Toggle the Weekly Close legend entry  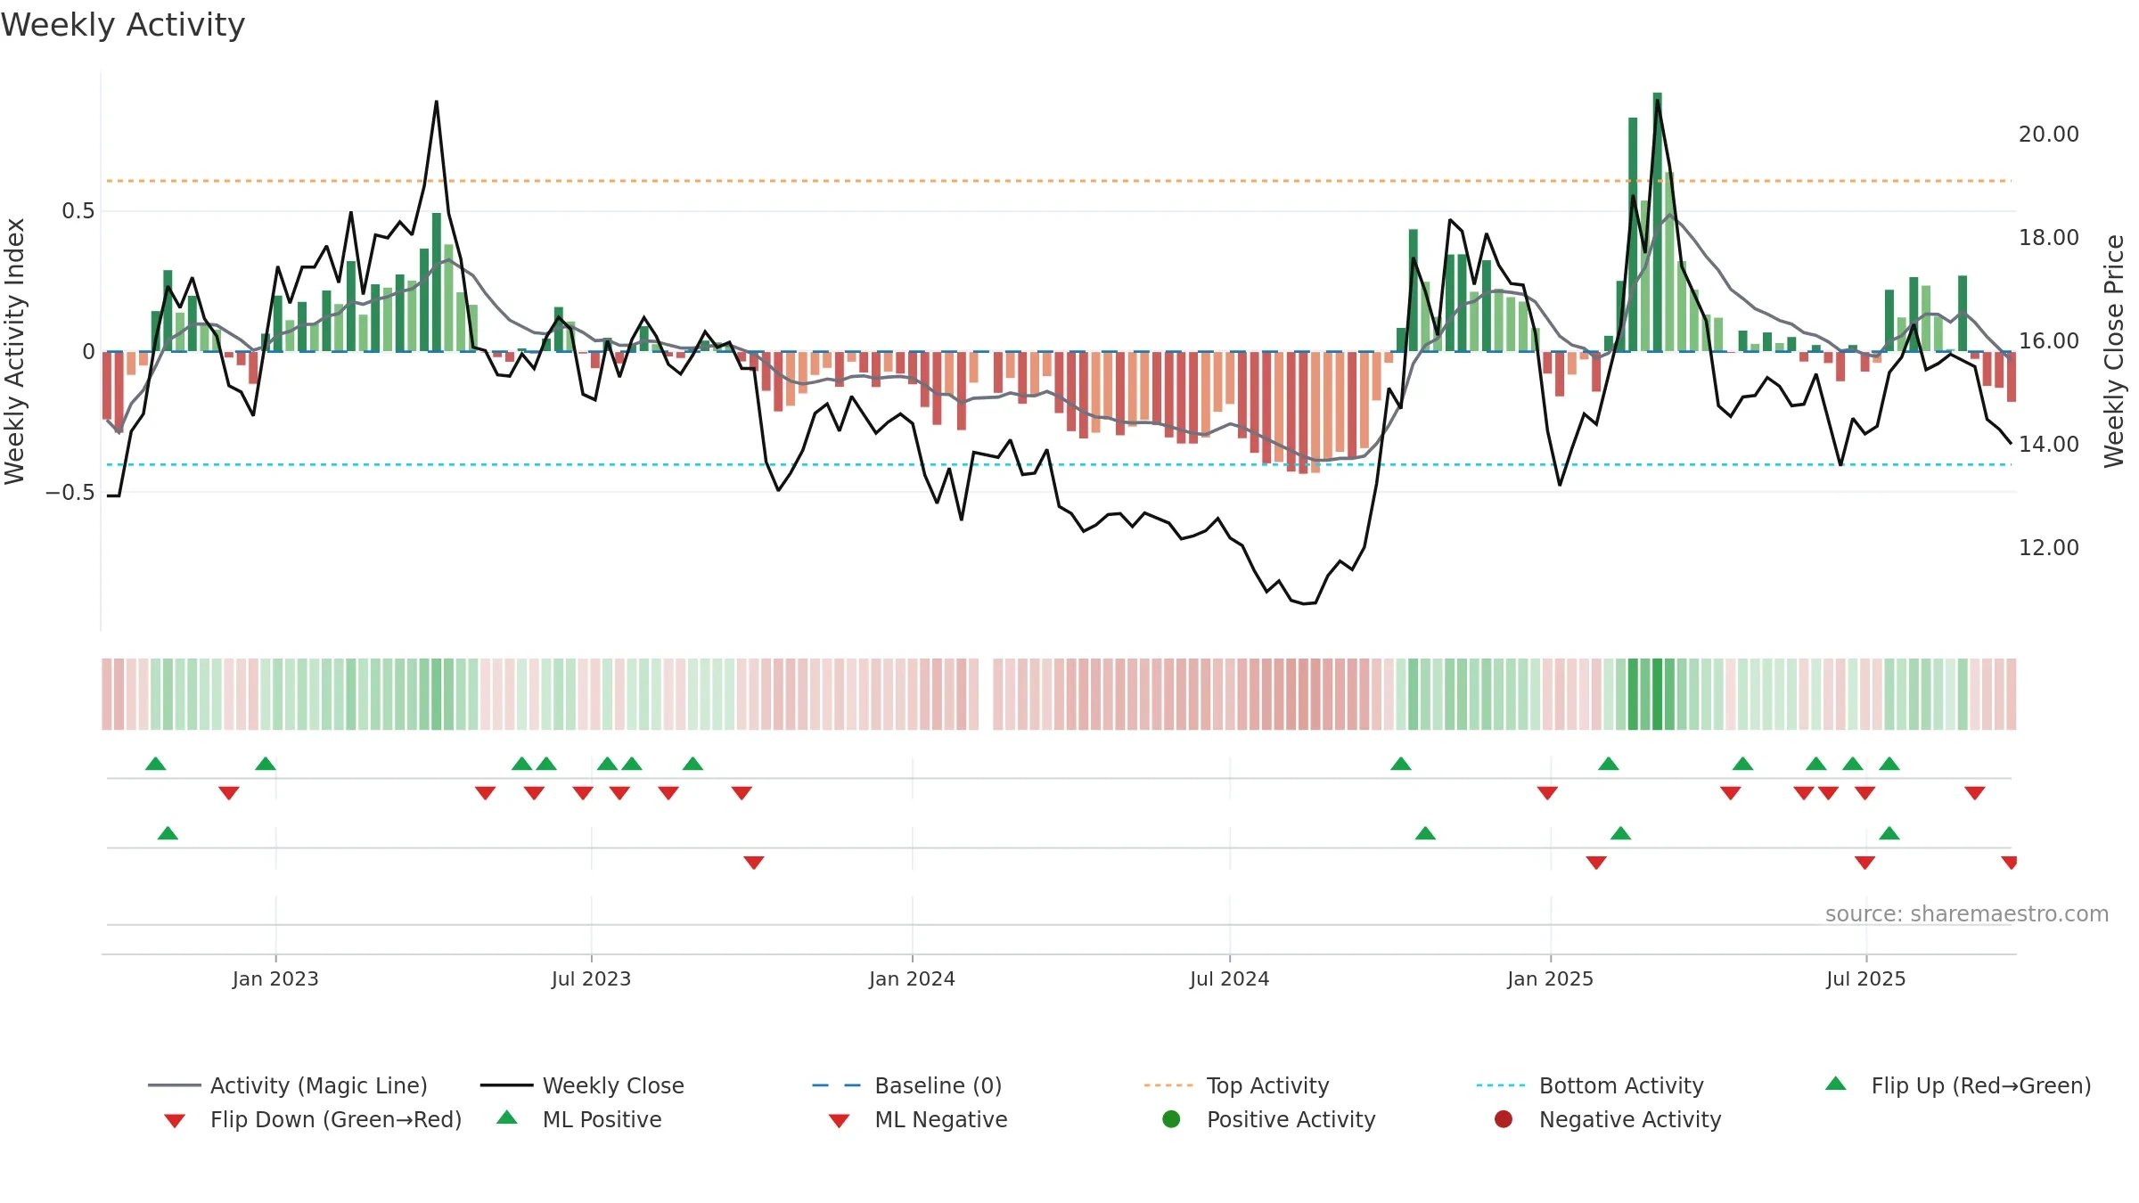582,1085
